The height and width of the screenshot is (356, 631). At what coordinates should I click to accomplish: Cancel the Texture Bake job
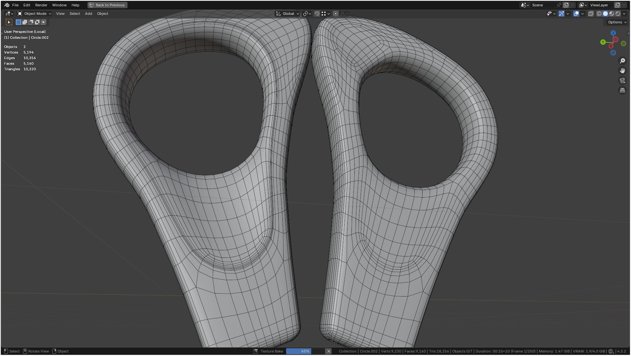pos(329,351)
